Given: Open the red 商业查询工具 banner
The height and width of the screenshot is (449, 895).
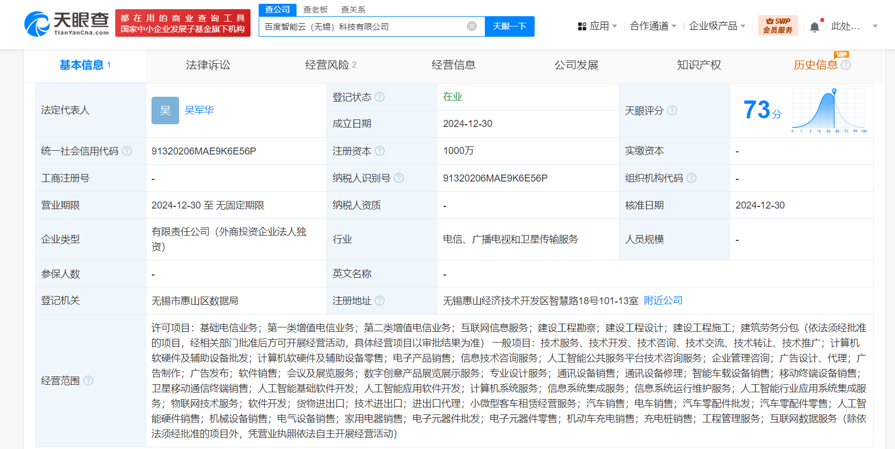Looking at the screenshot, I should 183,23.
